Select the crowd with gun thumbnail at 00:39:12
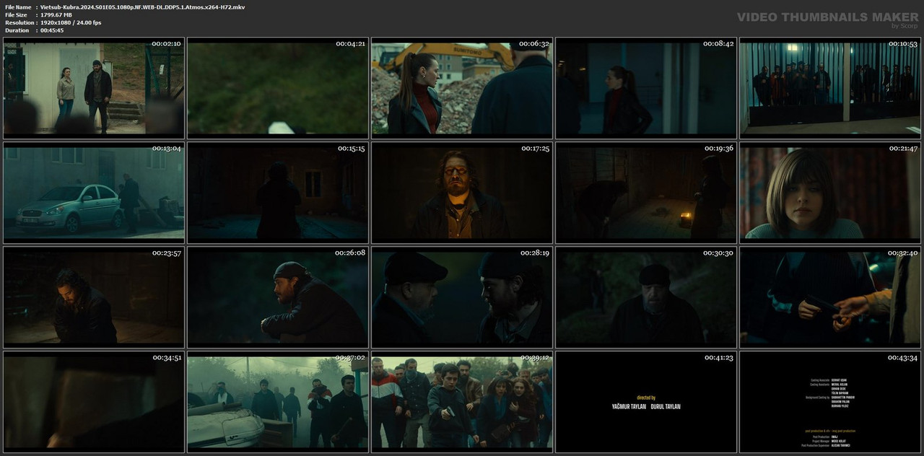 coord(462,402)
